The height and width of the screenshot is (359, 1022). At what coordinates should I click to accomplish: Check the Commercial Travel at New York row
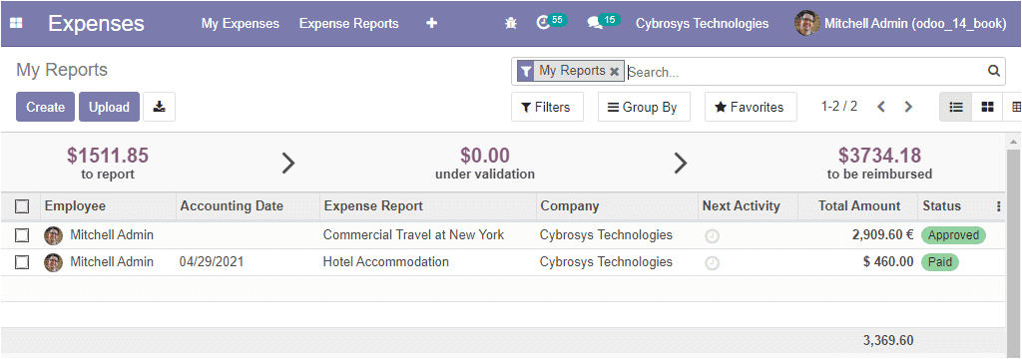pos(22,235)
